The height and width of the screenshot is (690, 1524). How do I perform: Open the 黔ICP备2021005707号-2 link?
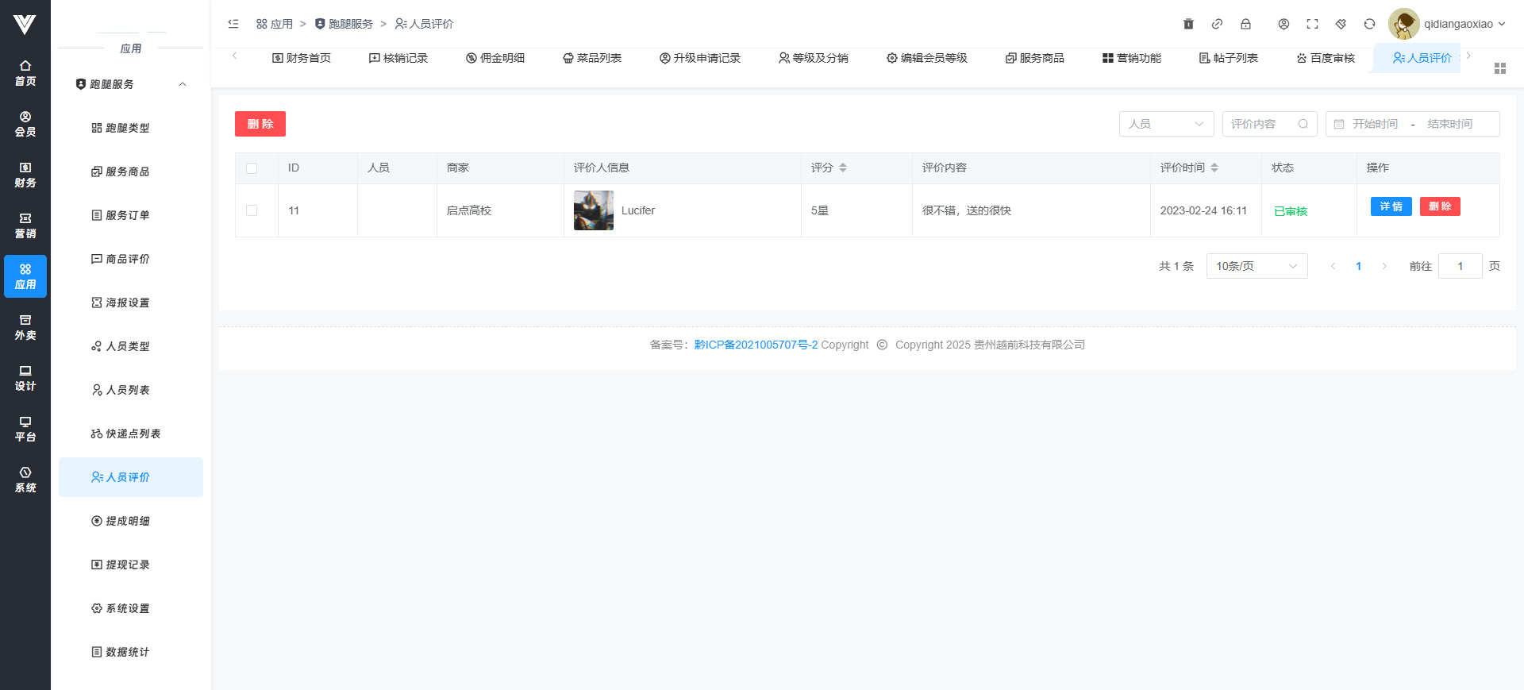pyautogui.click(x=756, y=345)
